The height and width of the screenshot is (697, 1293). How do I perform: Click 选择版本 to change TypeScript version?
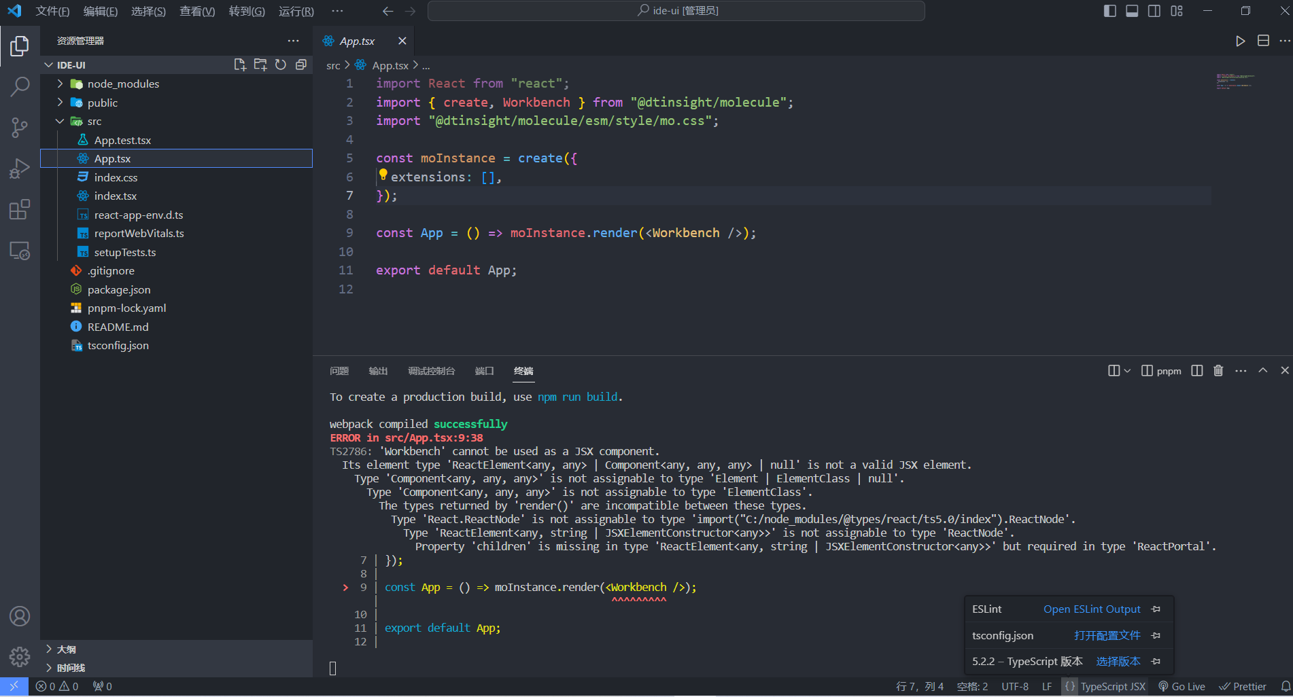1118,660
